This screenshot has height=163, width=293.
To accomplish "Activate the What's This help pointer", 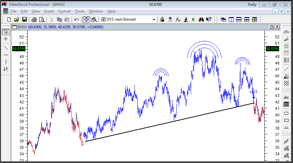I will 209,19.
